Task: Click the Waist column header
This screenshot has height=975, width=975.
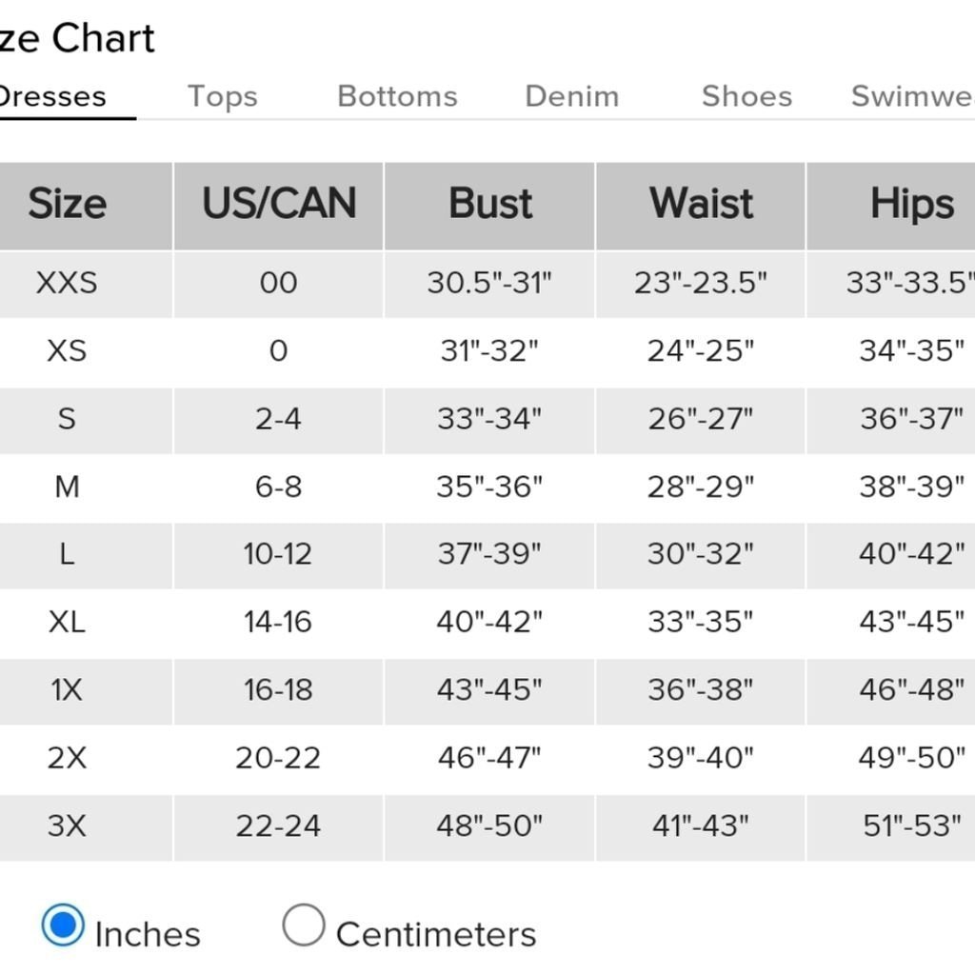Action: 701,204
